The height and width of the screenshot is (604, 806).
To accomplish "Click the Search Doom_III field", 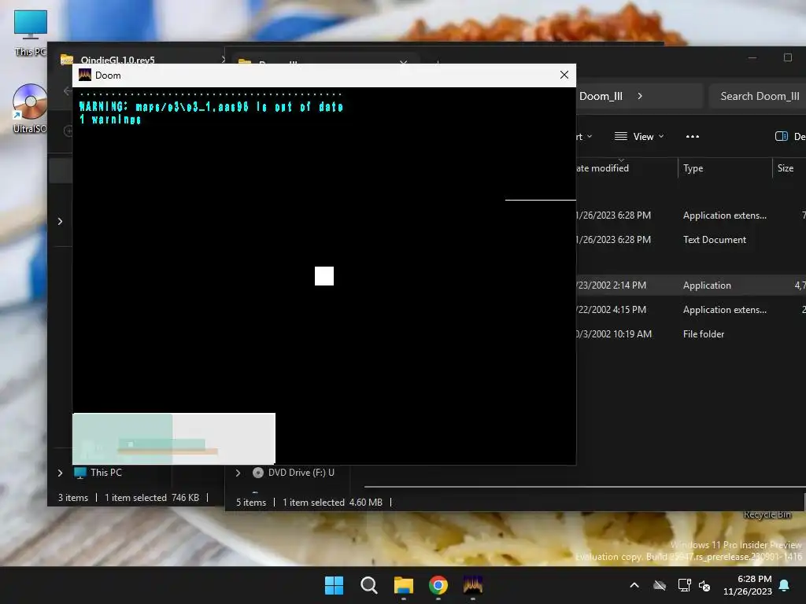I will (758, 96).
